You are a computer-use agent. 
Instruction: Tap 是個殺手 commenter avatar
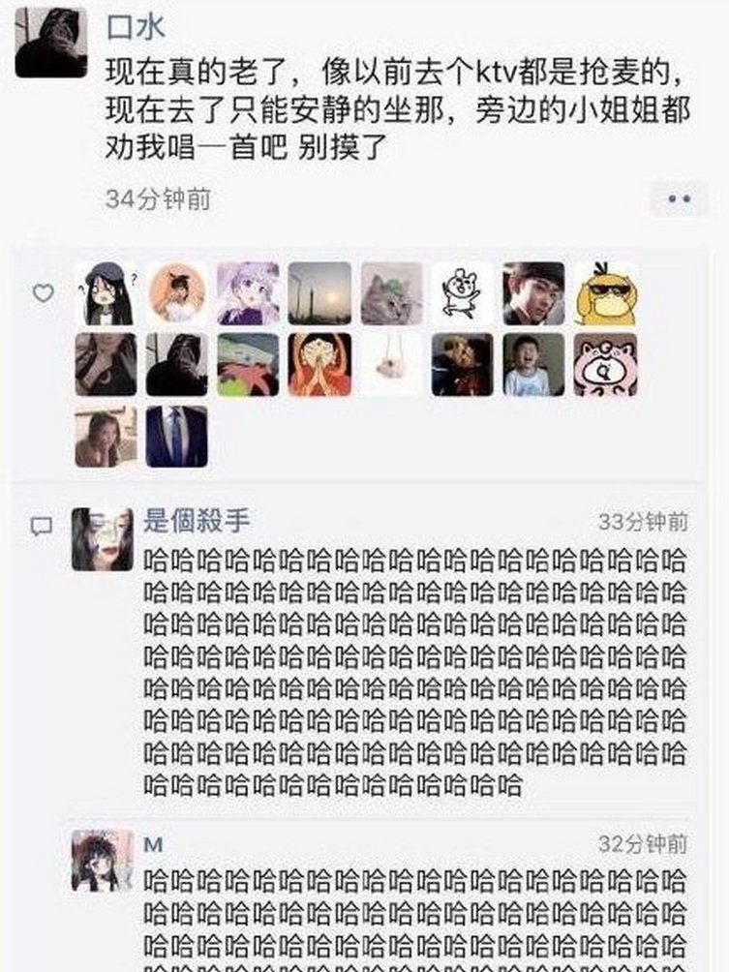[103, 539]
